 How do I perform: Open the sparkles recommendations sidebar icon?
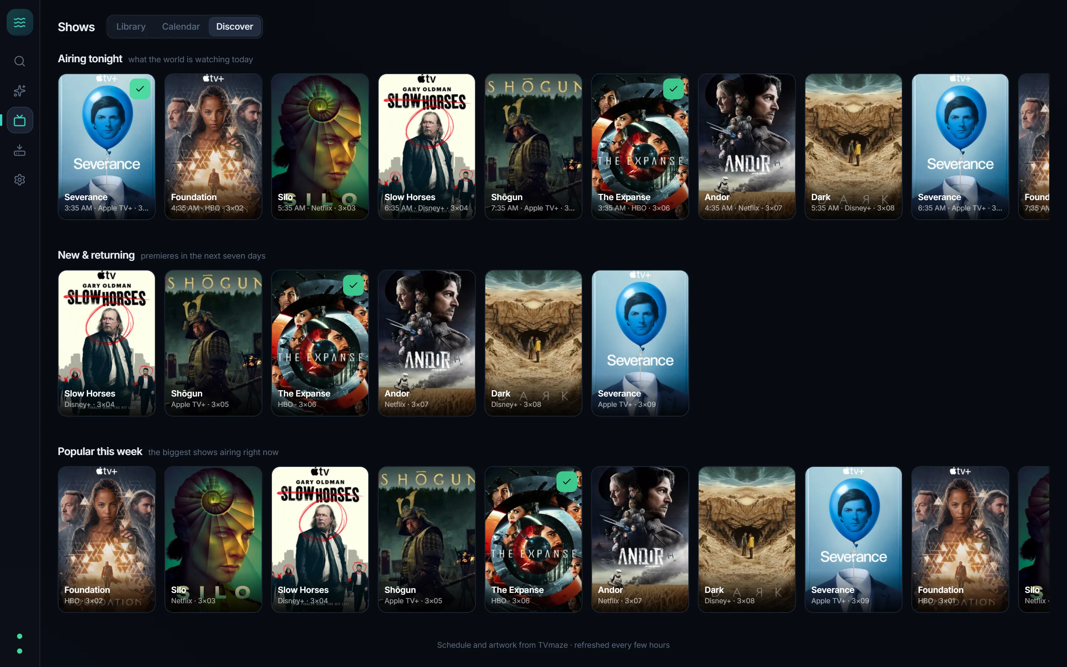point(20,90)
